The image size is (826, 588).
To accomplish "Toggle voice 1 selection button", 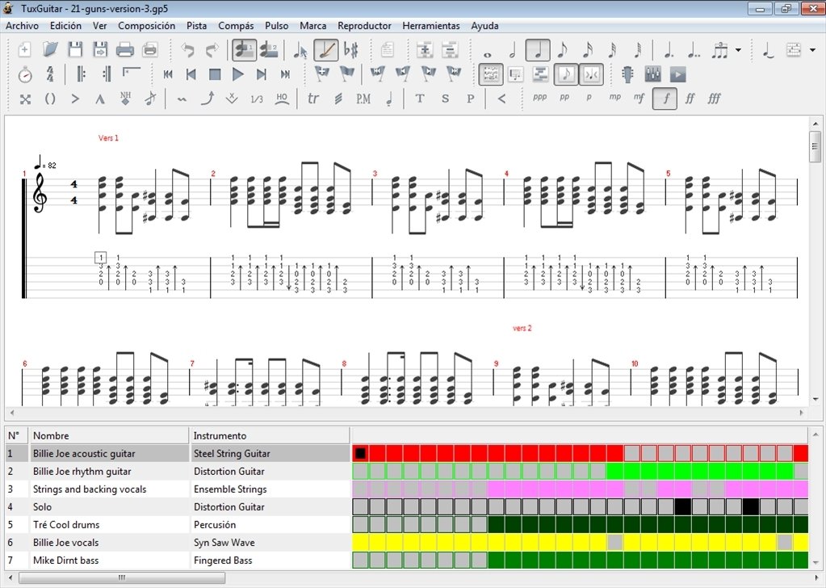I will [245, 50].
